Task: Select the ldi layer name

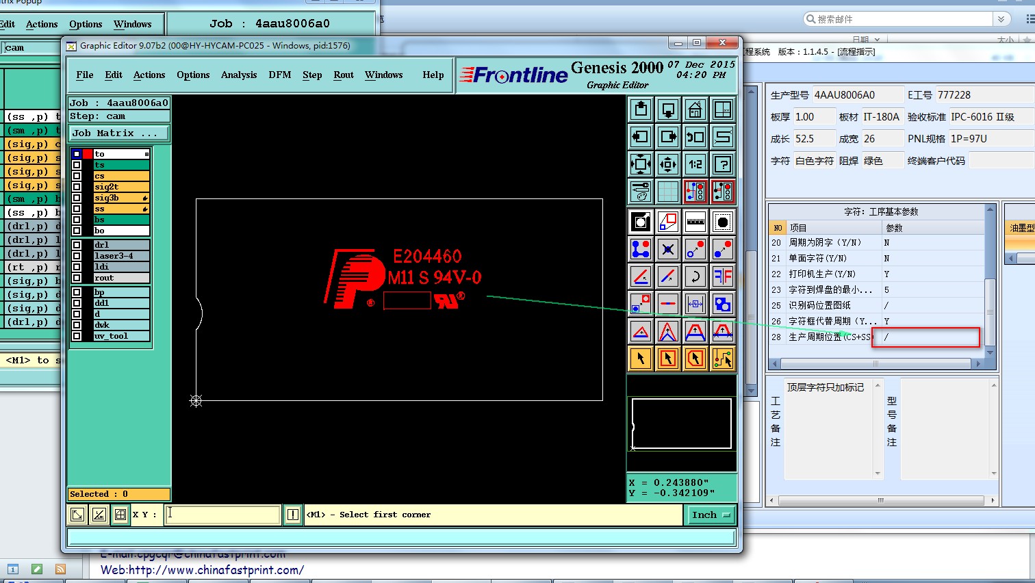Action: 121,267
